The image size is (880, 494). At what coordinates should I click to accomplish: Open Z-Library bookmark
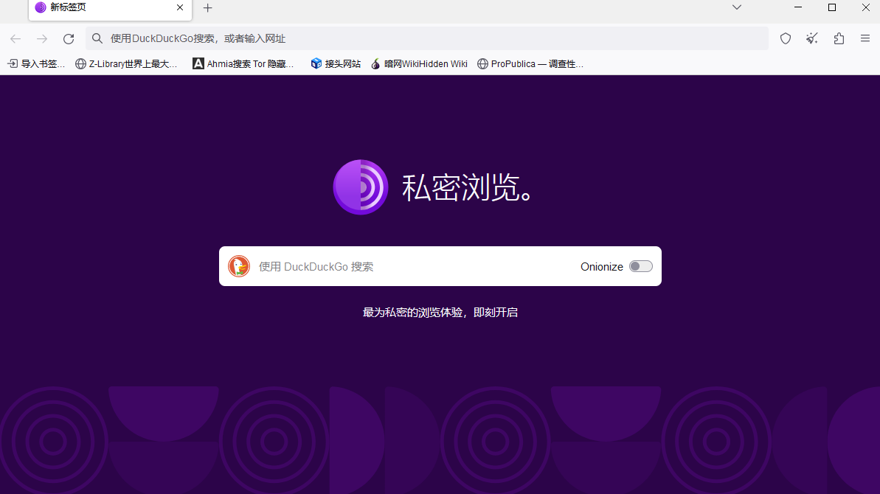click(x=126, y=64)
